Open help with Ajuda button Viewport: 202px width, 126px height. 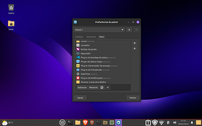[x=80, y=98]
